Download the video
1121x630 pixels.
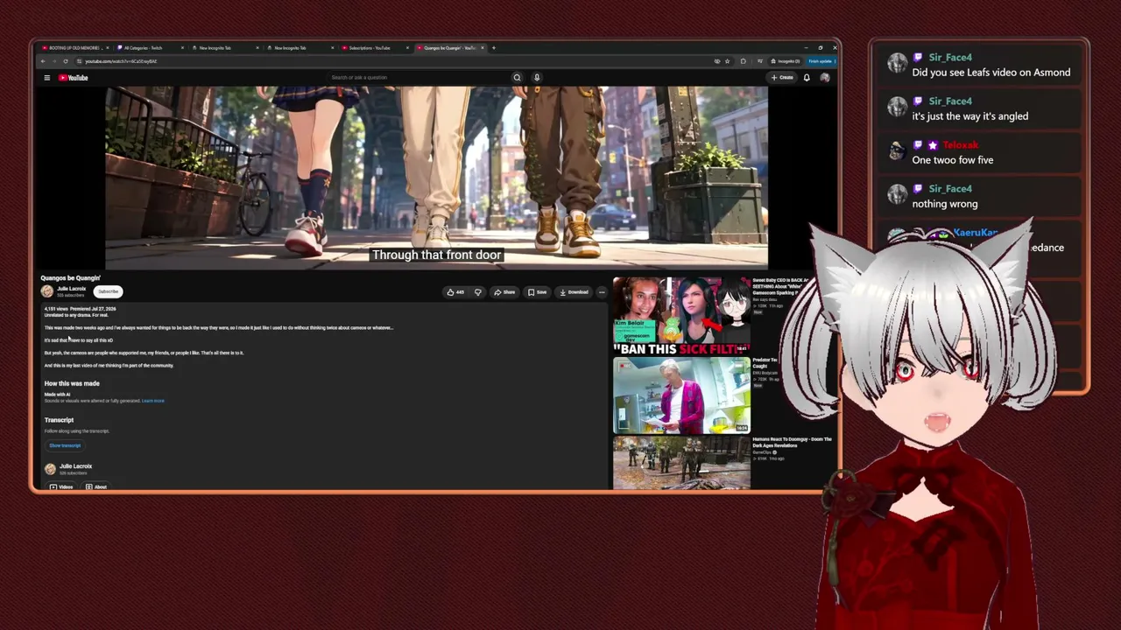574,292
